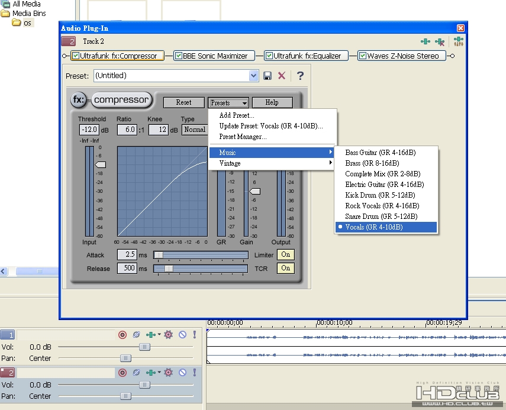
Task: Toggle Ultrafunk fx:Compressor checkbox
Action: pos(76,56)
